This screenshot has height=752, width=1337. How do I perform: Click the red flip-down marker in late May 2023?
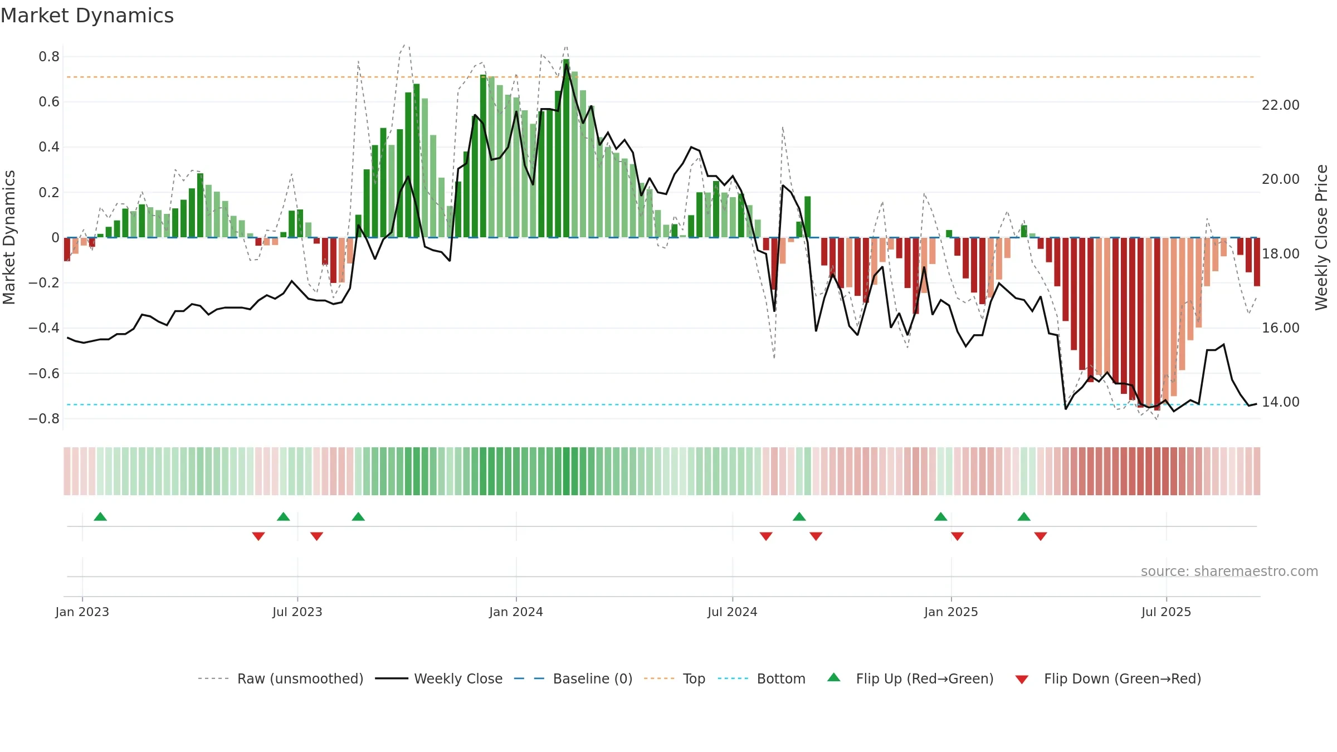pyautogui.click(x=258, y=536)
